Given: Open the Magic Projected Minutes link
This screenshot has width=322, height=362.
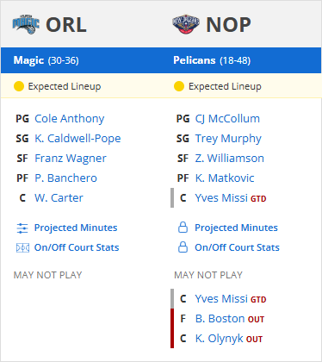Looking at the screenshot, I should click(76, 228).
